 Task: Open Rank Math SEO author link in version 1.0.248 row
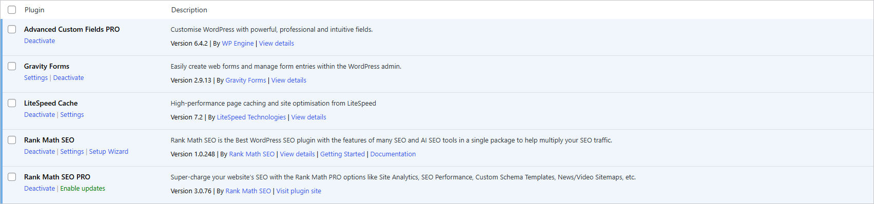point(252,154)
